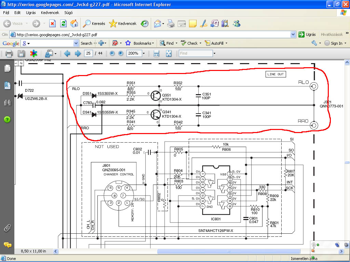Click the page number field showing 25
Image resolution: width=350 pixels, height=262 pixels.
pyautogui.click(x=89, y=53)
